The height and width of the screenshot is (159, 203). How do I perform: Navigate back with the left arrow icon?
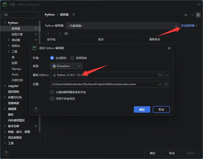click(x=186, y=15)
